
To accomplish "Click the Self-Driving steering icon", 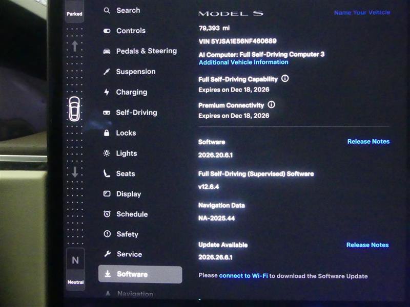I will (x=107, y=113).
